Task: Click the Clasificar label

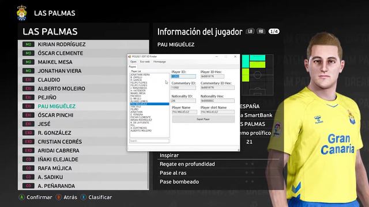Action: click(100, 197)
